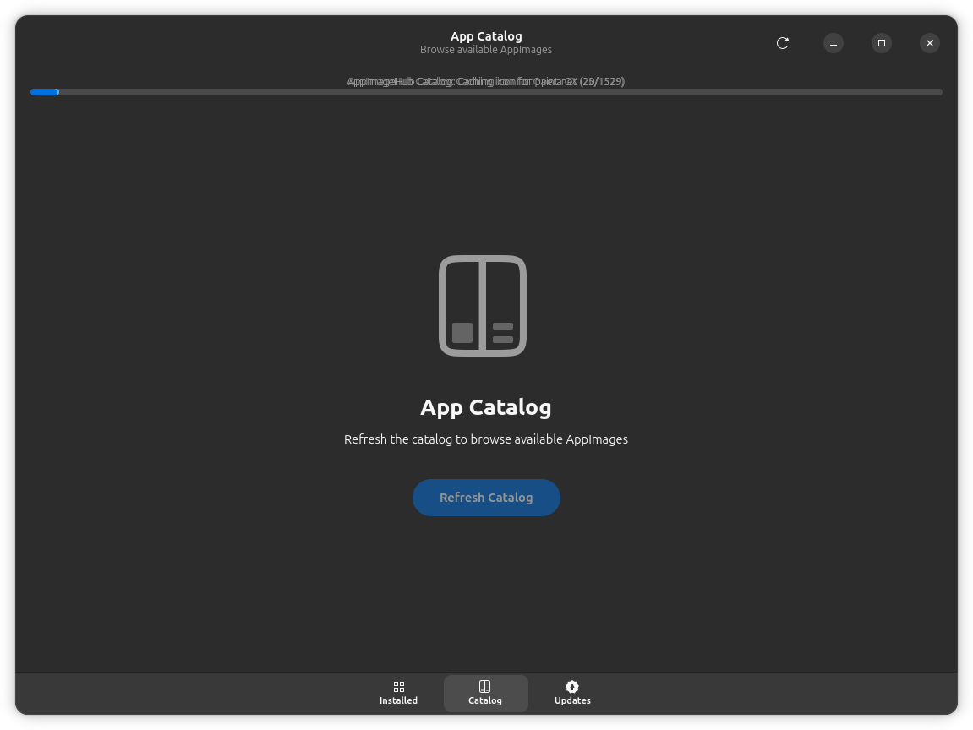
Task: Switch to the Installed tab label
Action: (x=398, y=700)
